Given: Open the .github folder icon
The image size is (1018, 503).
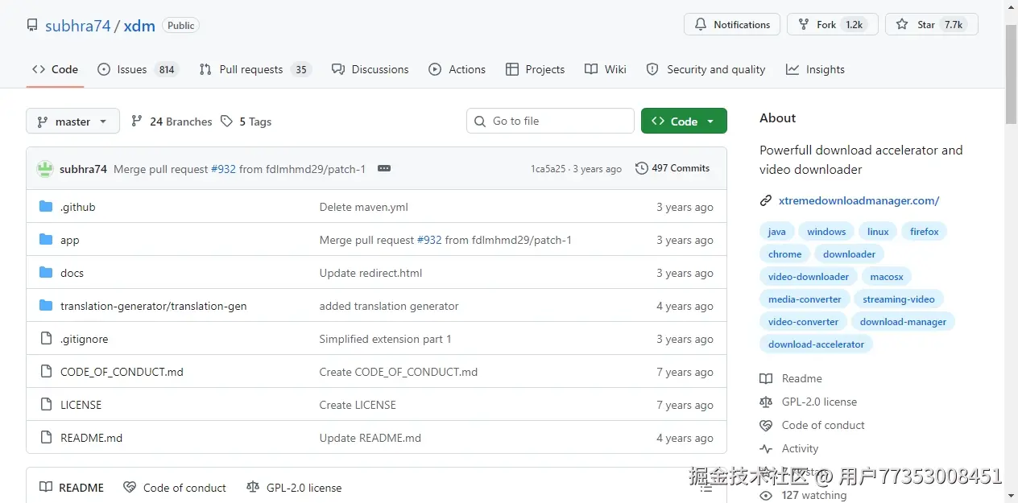Looking at the screenshot, I should [x=46, y=207].
